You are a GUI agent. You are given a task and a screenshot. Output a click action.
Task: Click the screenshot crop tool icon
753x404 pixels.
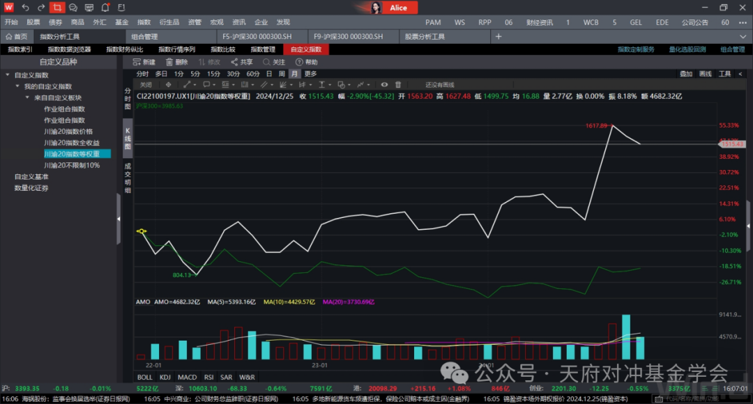(x=57, y=8)
